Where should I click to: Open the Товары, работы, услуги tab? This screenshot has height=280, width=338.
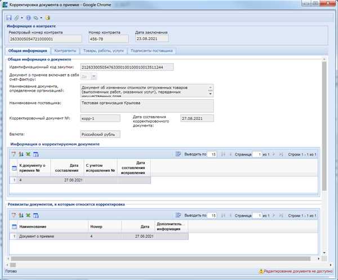[104, 51]
